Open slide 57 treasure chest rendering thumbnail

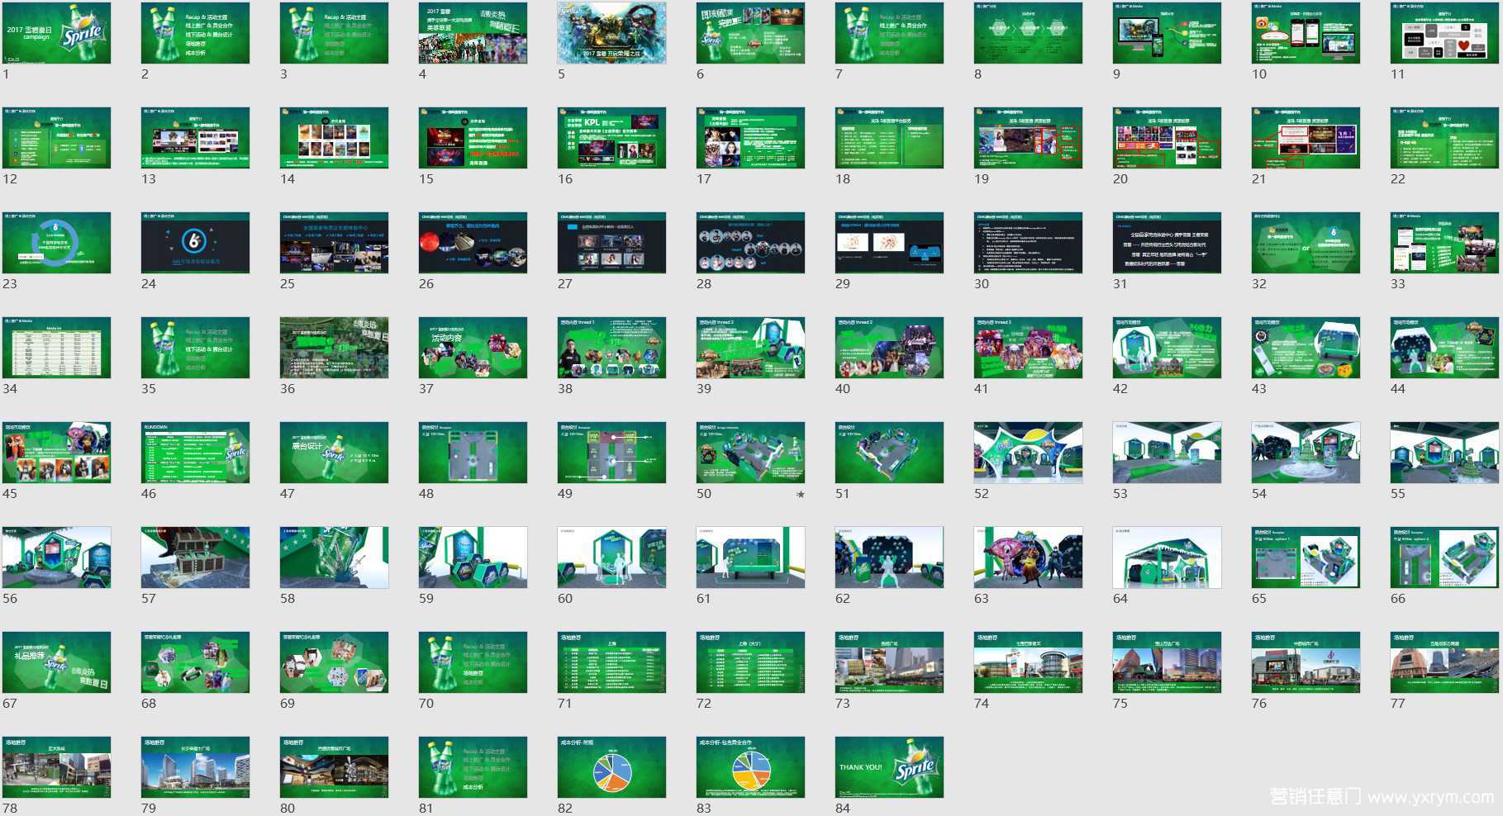click(195, 557)
